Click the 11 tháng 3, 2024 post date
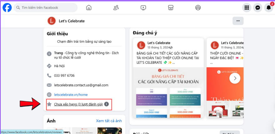The width and height of the screenshot is (275, 134). point(232,47)
